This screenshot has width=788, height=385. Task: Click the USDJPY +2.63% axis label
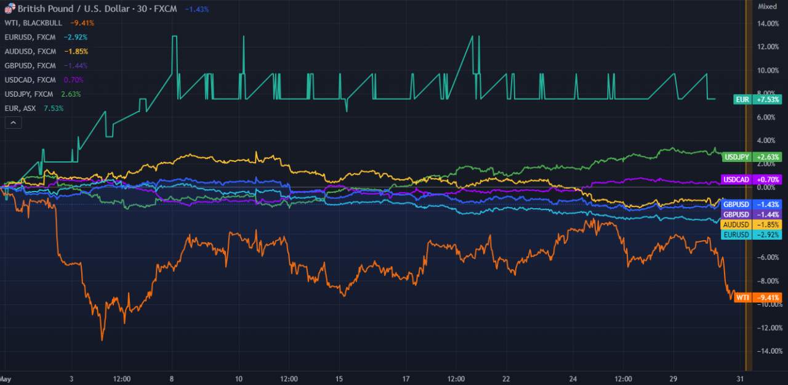[x=752, y=156]
